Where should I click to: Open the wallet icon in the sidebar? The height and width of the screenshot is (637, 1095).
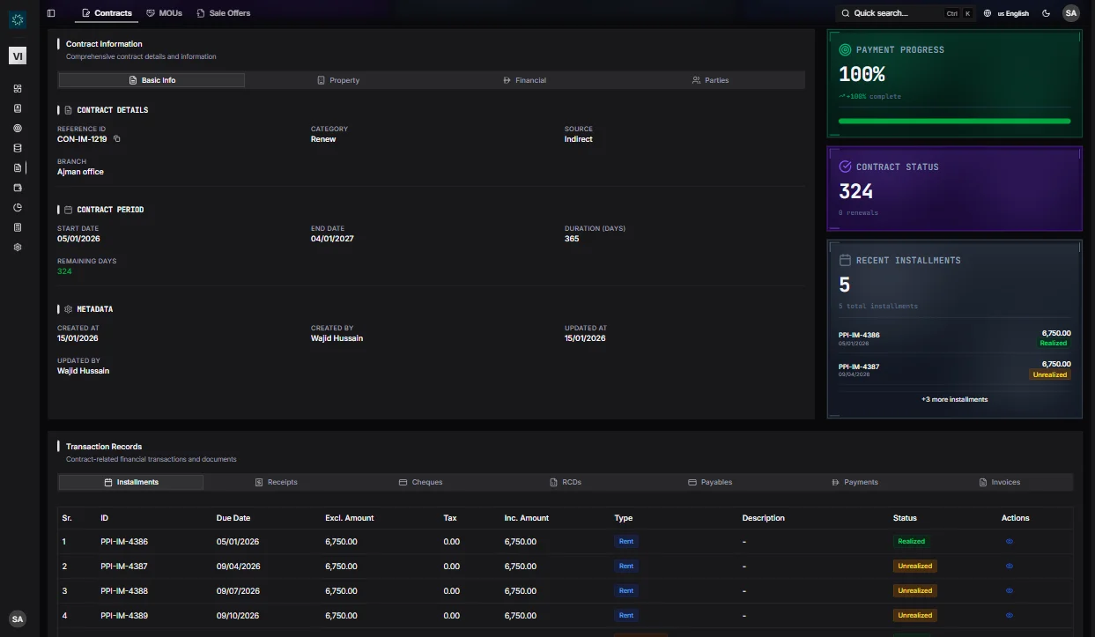coord(18,188)
